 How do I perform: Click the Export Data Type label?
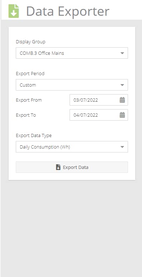(34, 136)
